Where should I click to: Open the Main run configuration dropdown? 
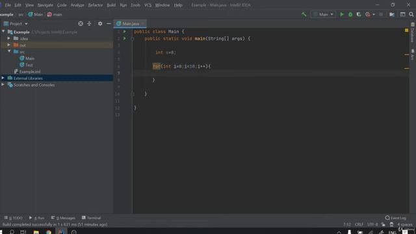tap(323, 14)
